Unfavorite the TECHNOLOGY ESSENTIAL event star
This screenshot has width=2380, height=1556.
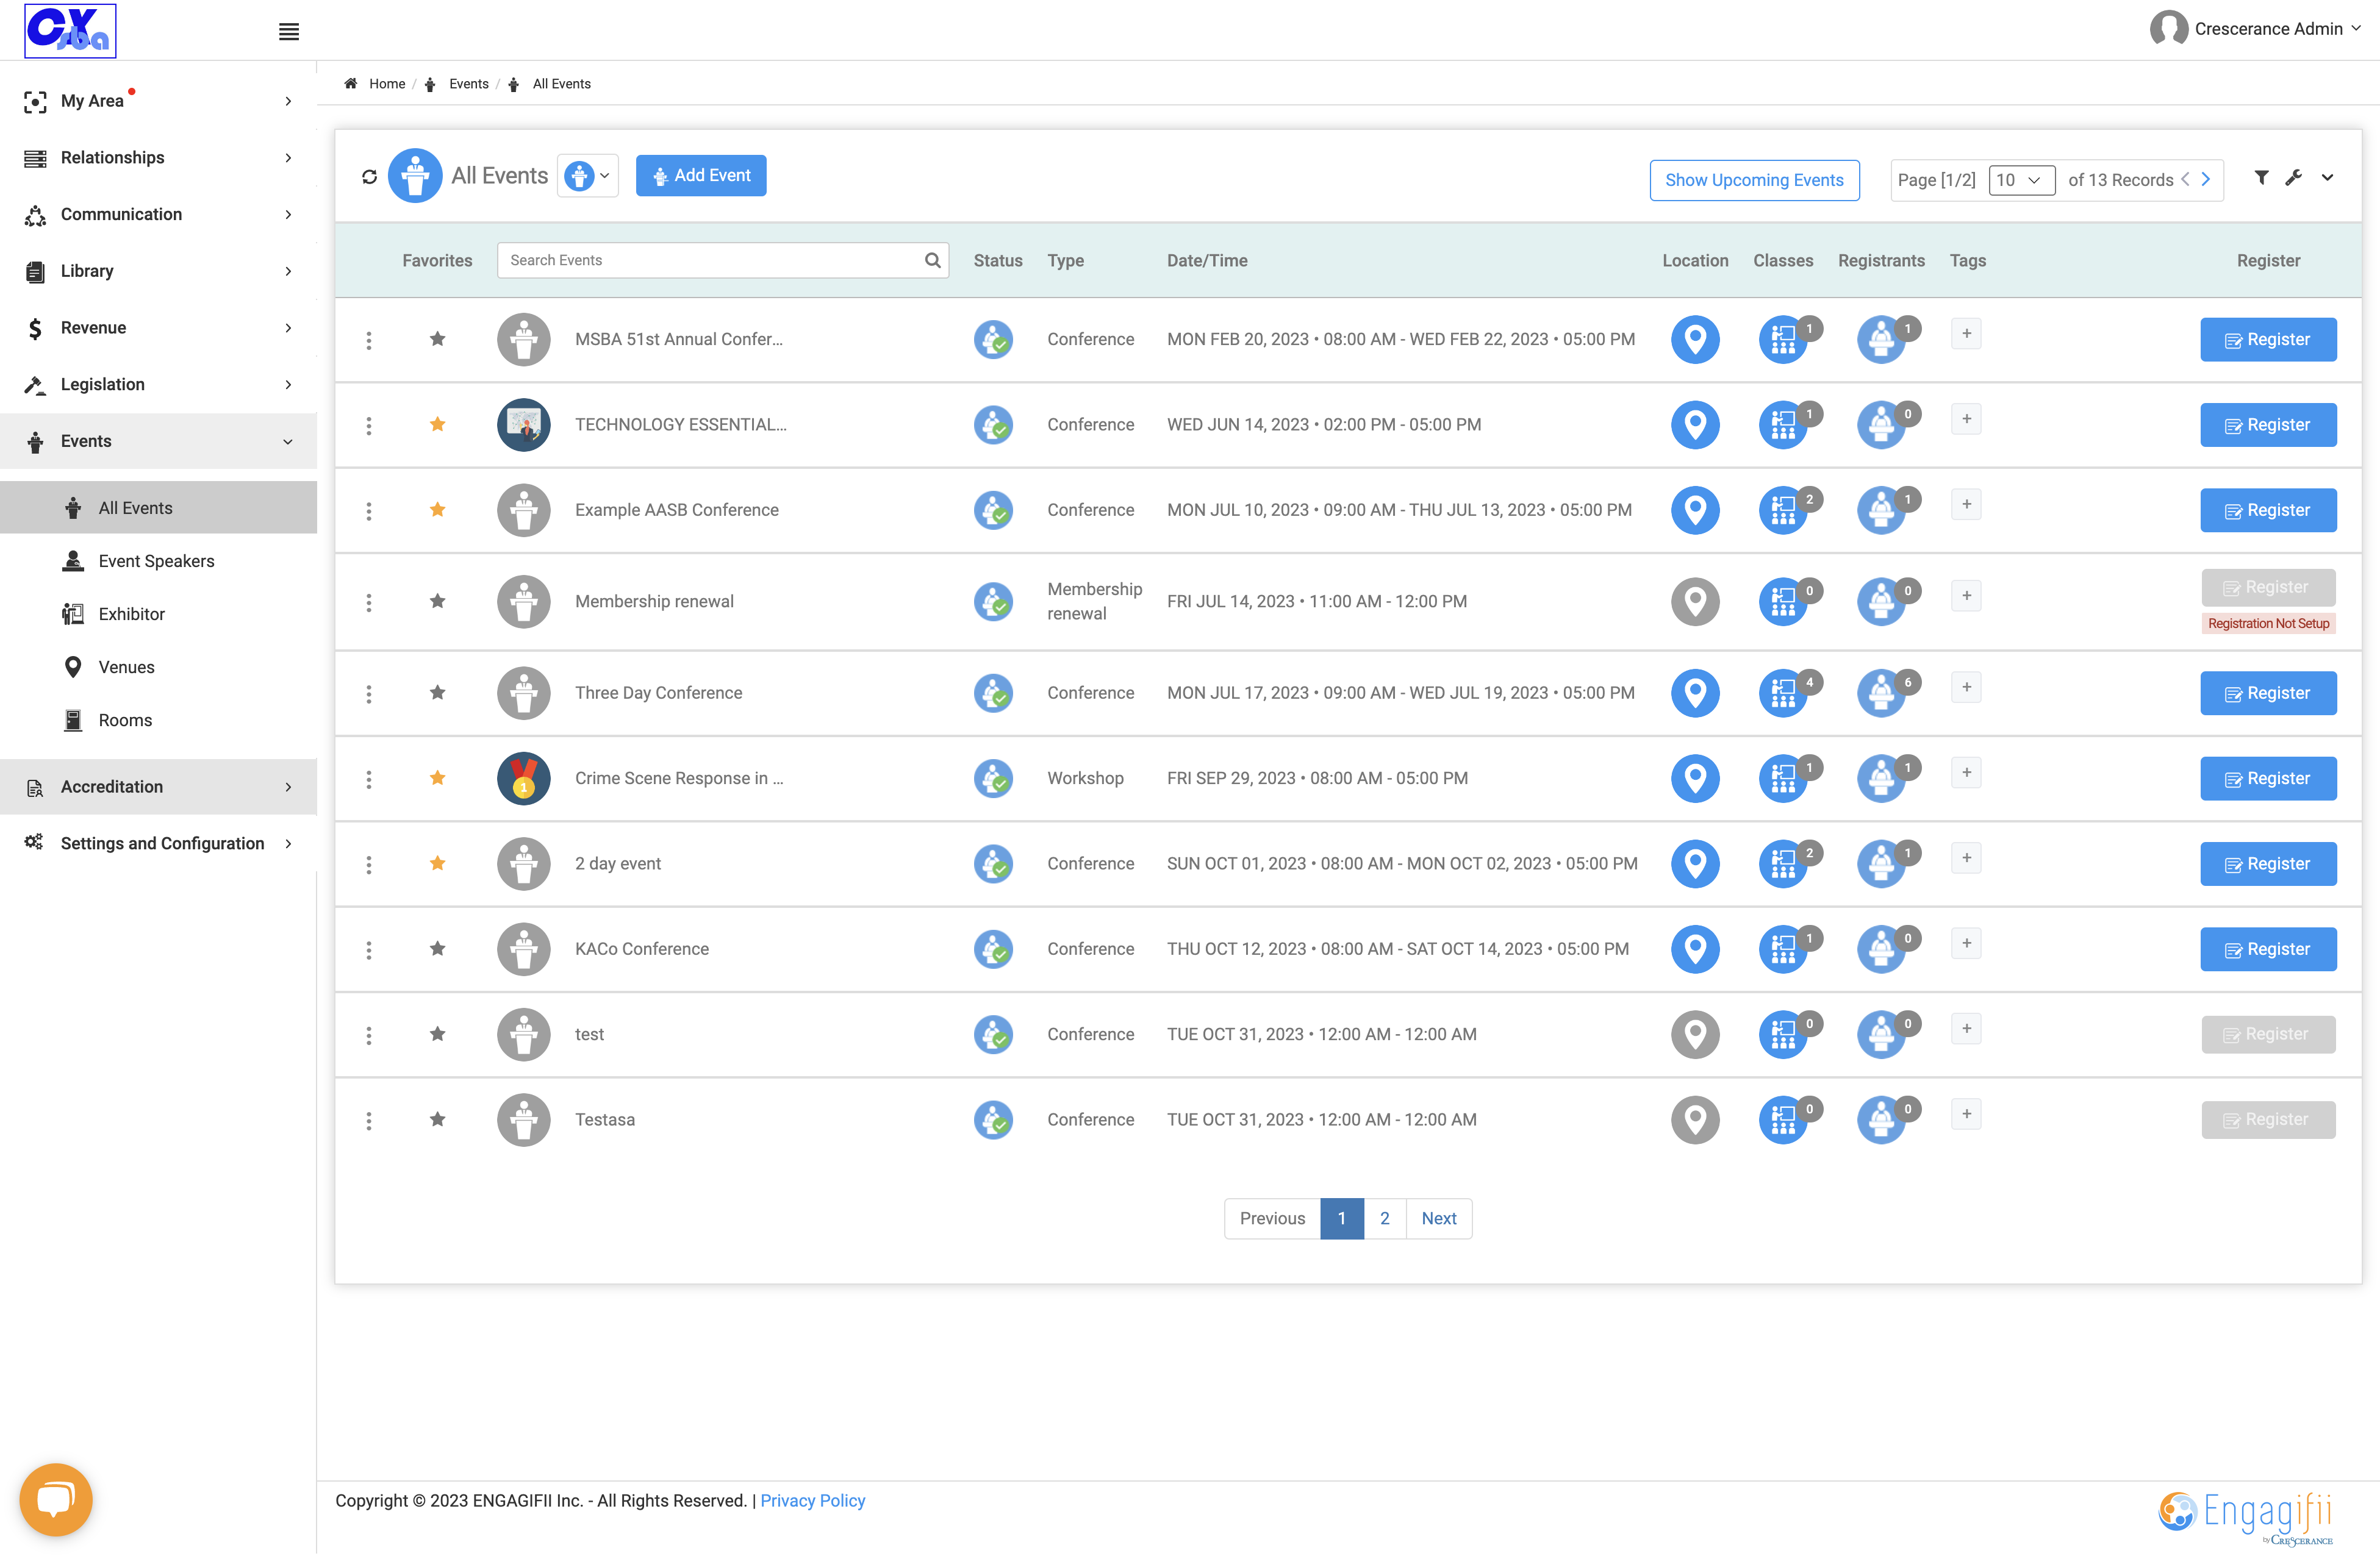pyautogui.click(x=437, y=424)
